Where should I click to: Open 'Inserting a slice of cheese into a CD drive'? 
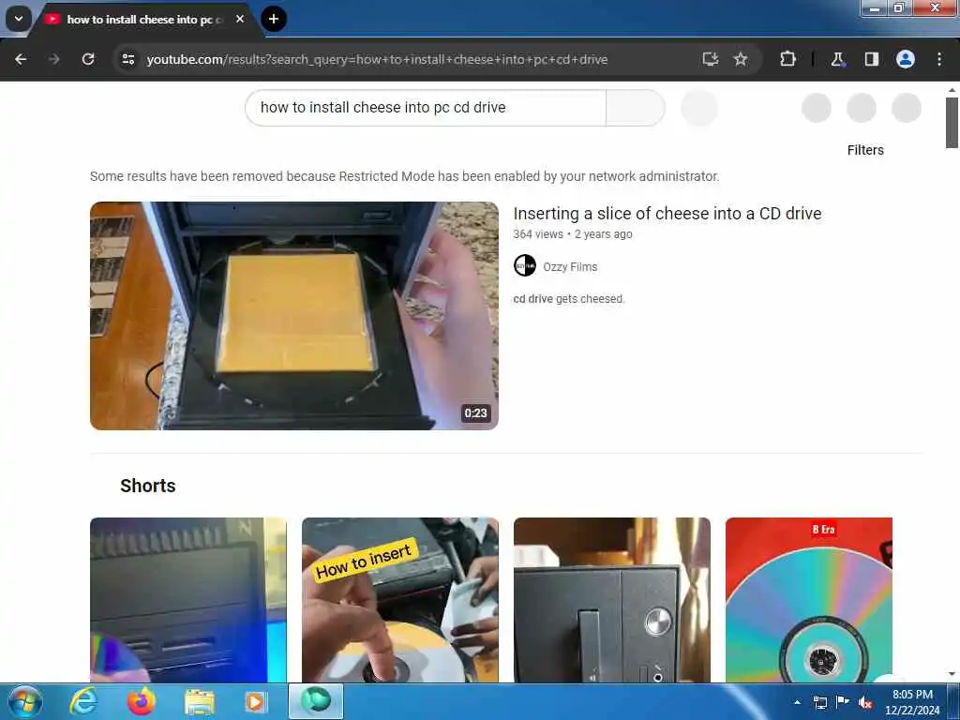667,214
